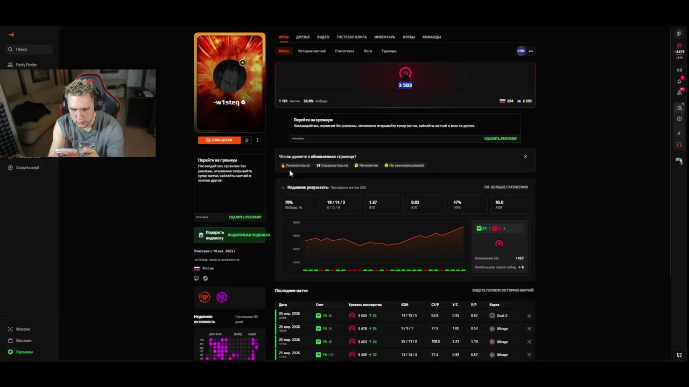
Task: Open the VS icon in right sidebar
Action: point(679,70)
